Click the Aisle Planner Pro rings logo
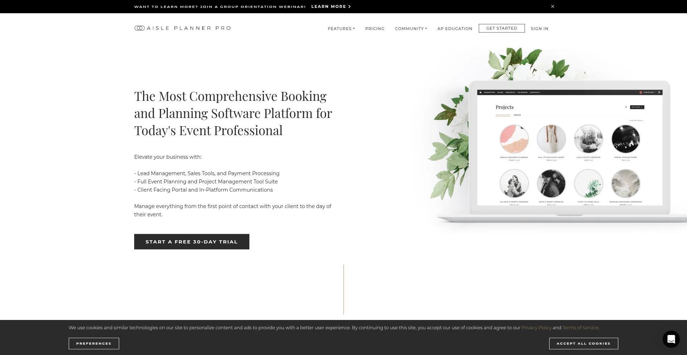The image size is (687, 355). (x=140, y=28)
